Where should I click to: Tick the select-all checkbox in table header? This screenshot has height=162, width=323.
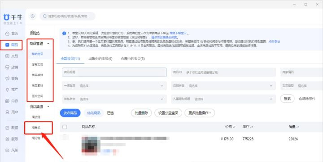click(x=65, y=127)
